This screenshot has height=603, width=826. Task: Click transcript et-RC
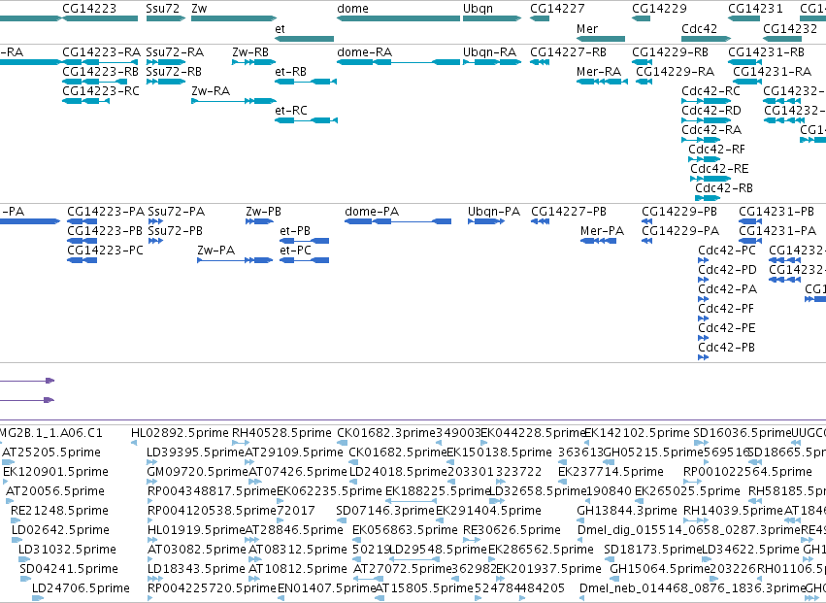pyautogui.click(x=306, y=120)
